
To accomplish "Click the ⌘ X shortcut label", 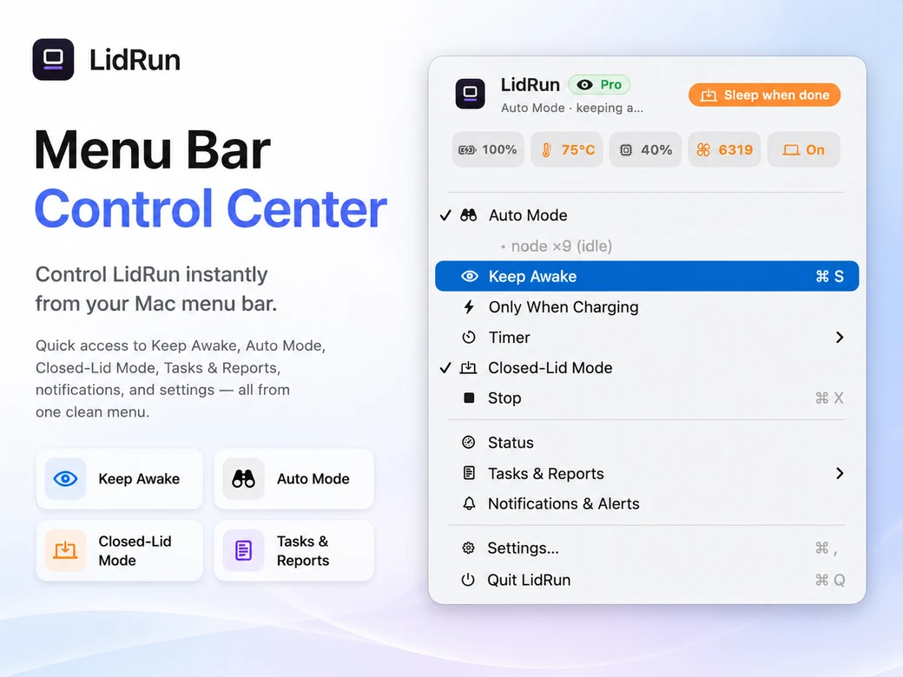I will click(830, 398).
